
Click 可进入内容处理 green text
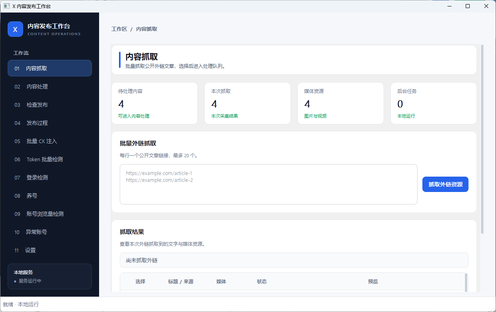click(134, 116)
